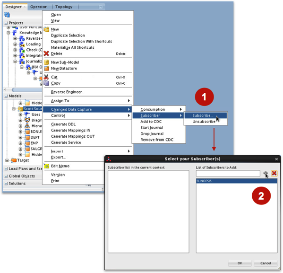Click the New menu item's icon
The width and height of the screenshot is (283, 273).
pos(47,29)
